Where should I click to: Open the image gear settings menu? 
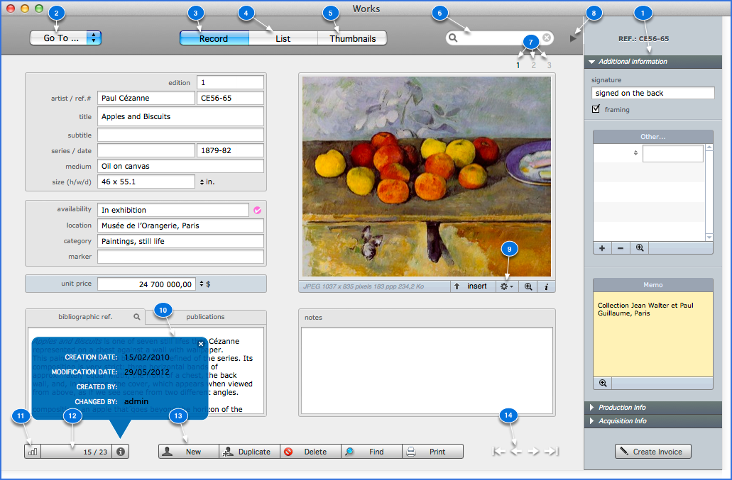[x=508, y=286]
